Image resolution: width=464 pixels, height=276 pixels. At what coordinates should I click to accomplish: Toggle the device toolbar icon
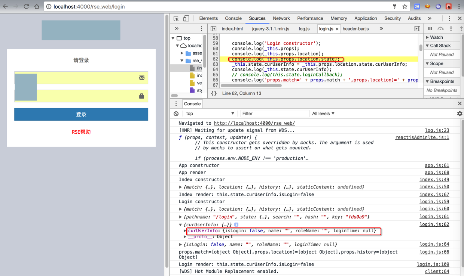(186, 18)
